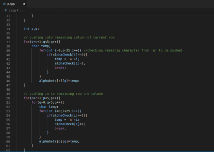Screen dimensions: 214x152
Task: Click 'for(q=c+1;q<5;q++){' on line 37
Action: pos(42,42)
